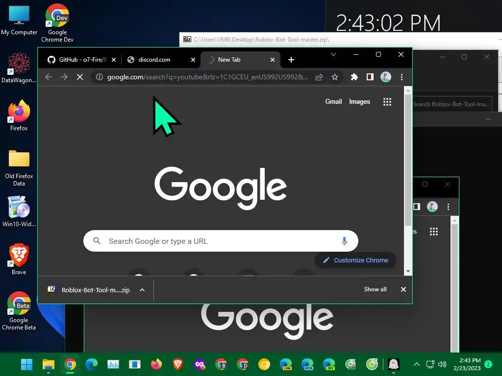Screen dimensions: 502x376
Task: Close the downloads bar
Action: tap(403, 289)
